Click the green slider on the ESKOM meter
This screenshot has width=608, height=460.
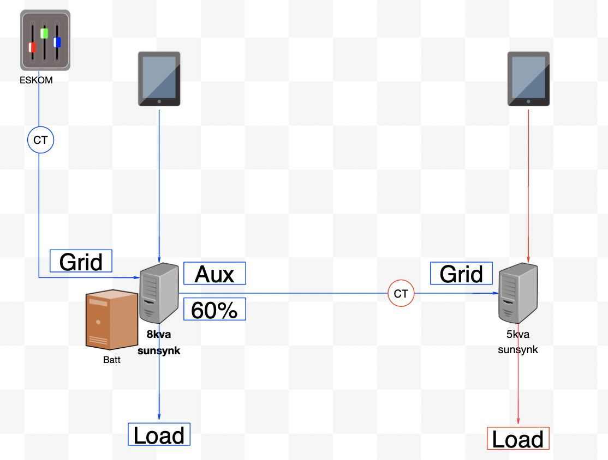pyautogui.click(x=45, y=34)
